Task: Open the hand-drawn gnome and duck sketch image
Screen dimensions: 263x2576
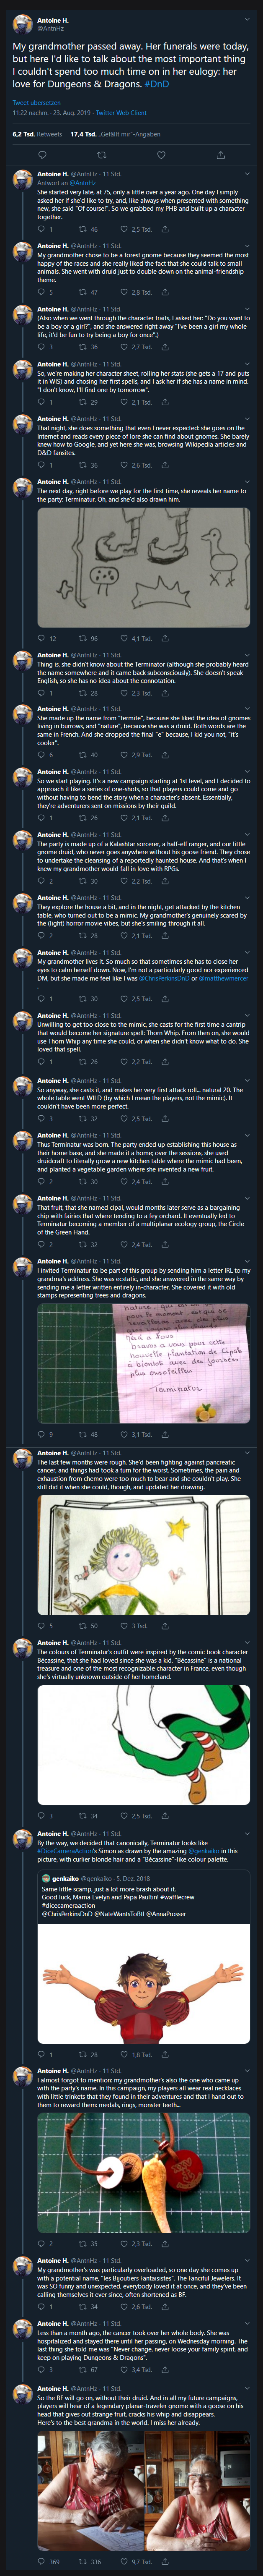Action: pyautogui.click(x=144, y=563)
